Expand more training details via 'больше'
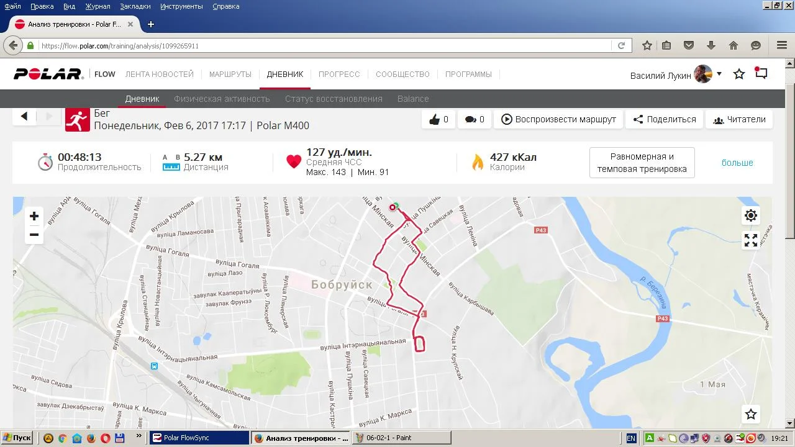795x447 pixels. pos(737,163)
